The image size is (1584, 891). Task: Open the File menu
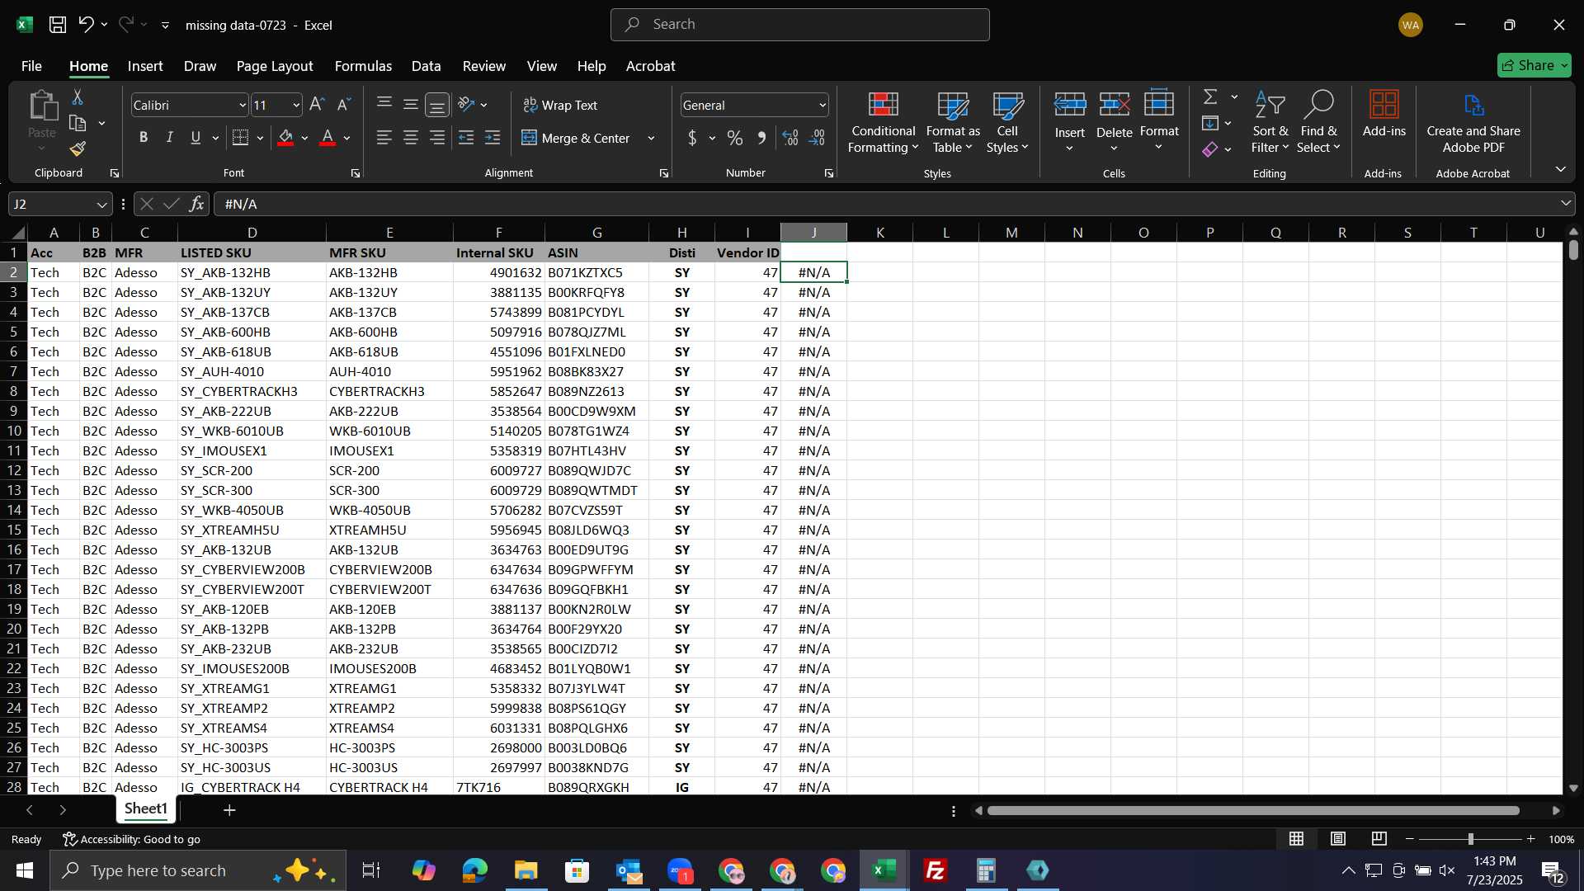point(31,66)
